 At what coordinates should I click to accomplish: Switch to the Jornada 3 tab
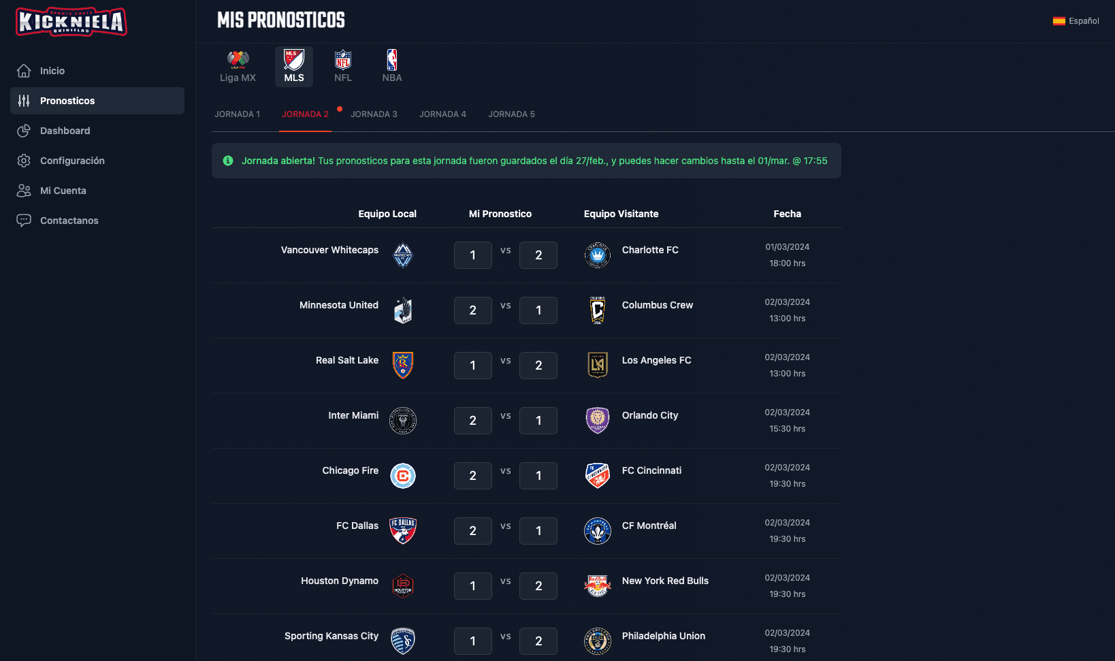coord(374,114)
